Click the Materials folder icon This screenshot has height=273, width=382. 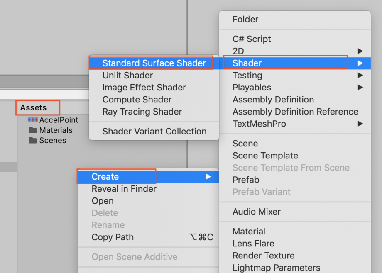pyautogui.click(x=33, y=130)
